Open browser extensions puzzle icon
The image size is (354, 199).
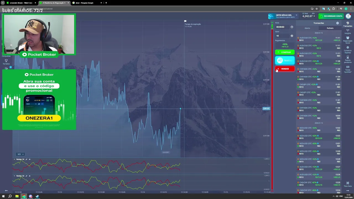[334, 9]
